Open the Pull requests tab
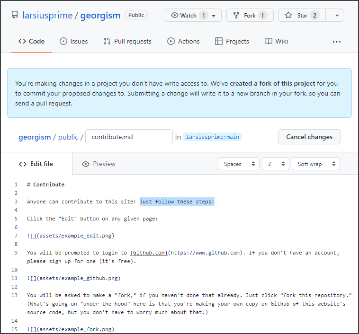359x334 pixels. [127, 42]
